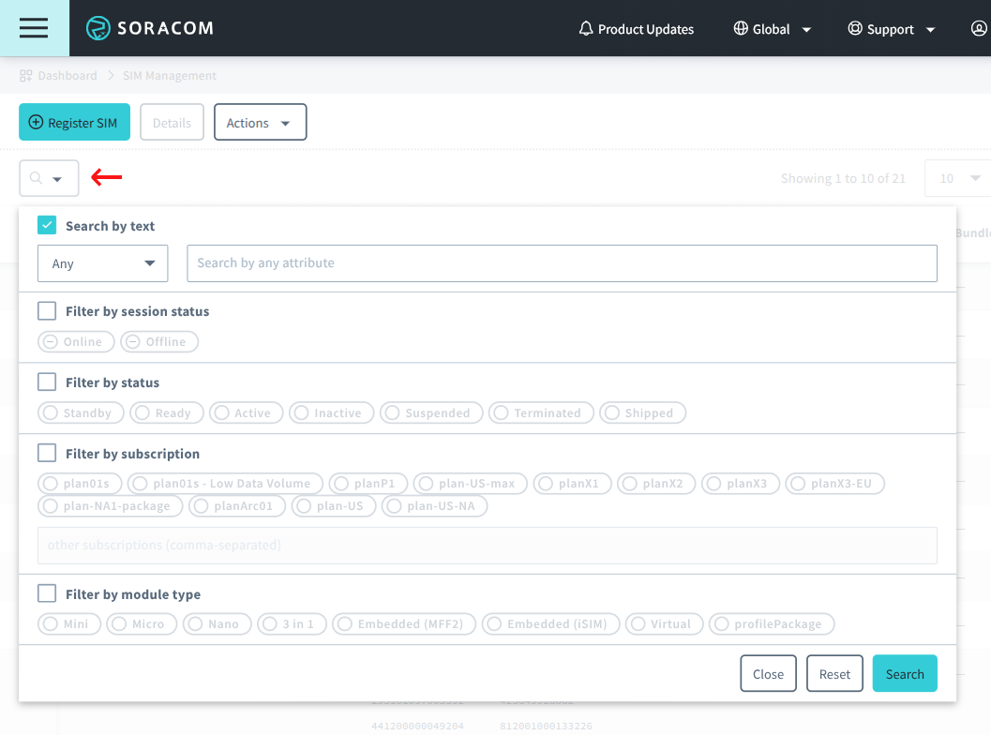Reset the search filters
This screenshot has height=735, width=991.
[834, 674]
